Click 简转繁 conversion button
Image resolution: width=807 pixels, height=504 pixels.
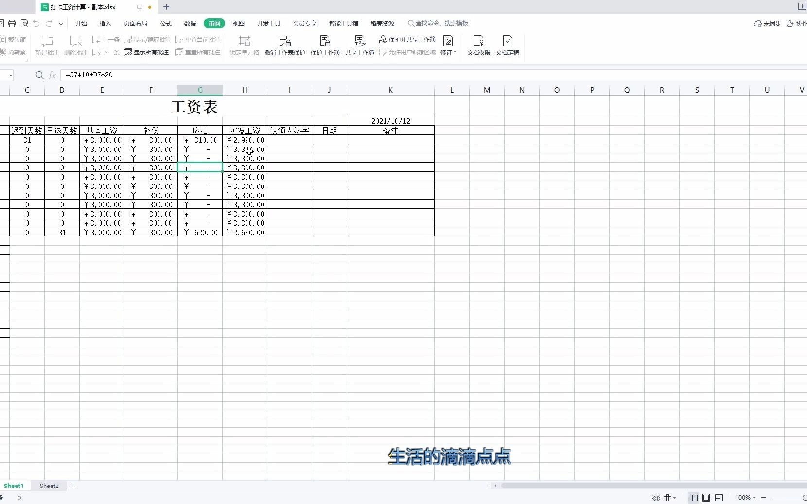click(x=14, y=52)
